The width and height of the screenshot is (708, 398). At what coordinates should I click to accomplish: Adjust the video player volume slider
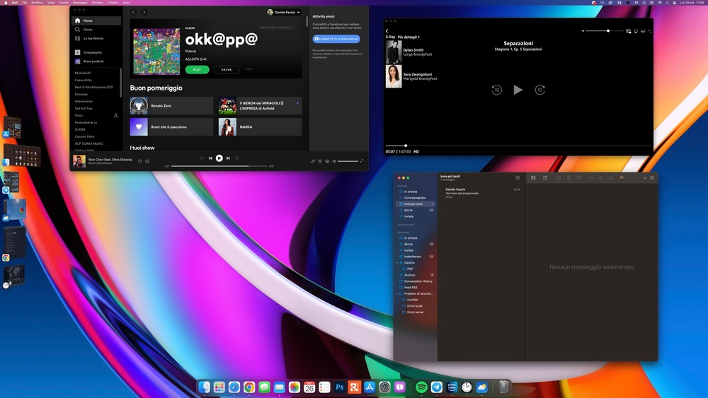[x=607, y=31]
